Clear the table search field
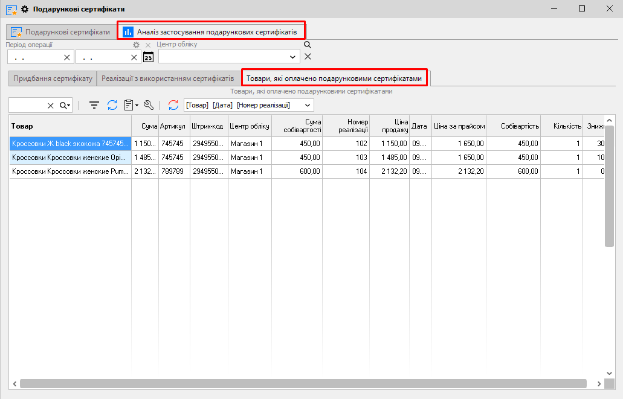Screen dimensions: 623x399 pos(51,106)
